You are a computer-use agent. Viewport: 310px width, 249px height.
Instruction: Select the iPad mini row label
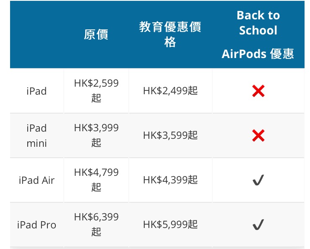pyautogui.click(x=37, y=135)
